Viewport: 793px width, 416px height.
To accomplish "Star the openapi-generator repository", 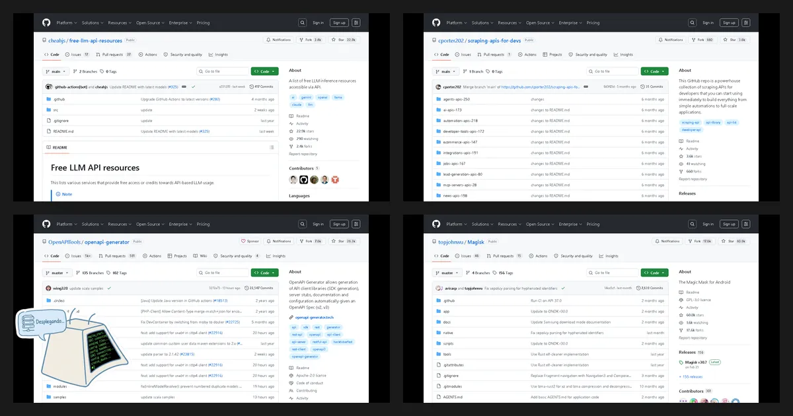I will click(344, 241).
